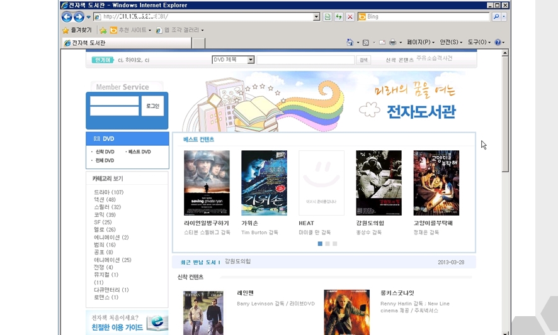Select the 스릴러 (32) category
Viewport: 558px width, 335px height.
[108, 207]
